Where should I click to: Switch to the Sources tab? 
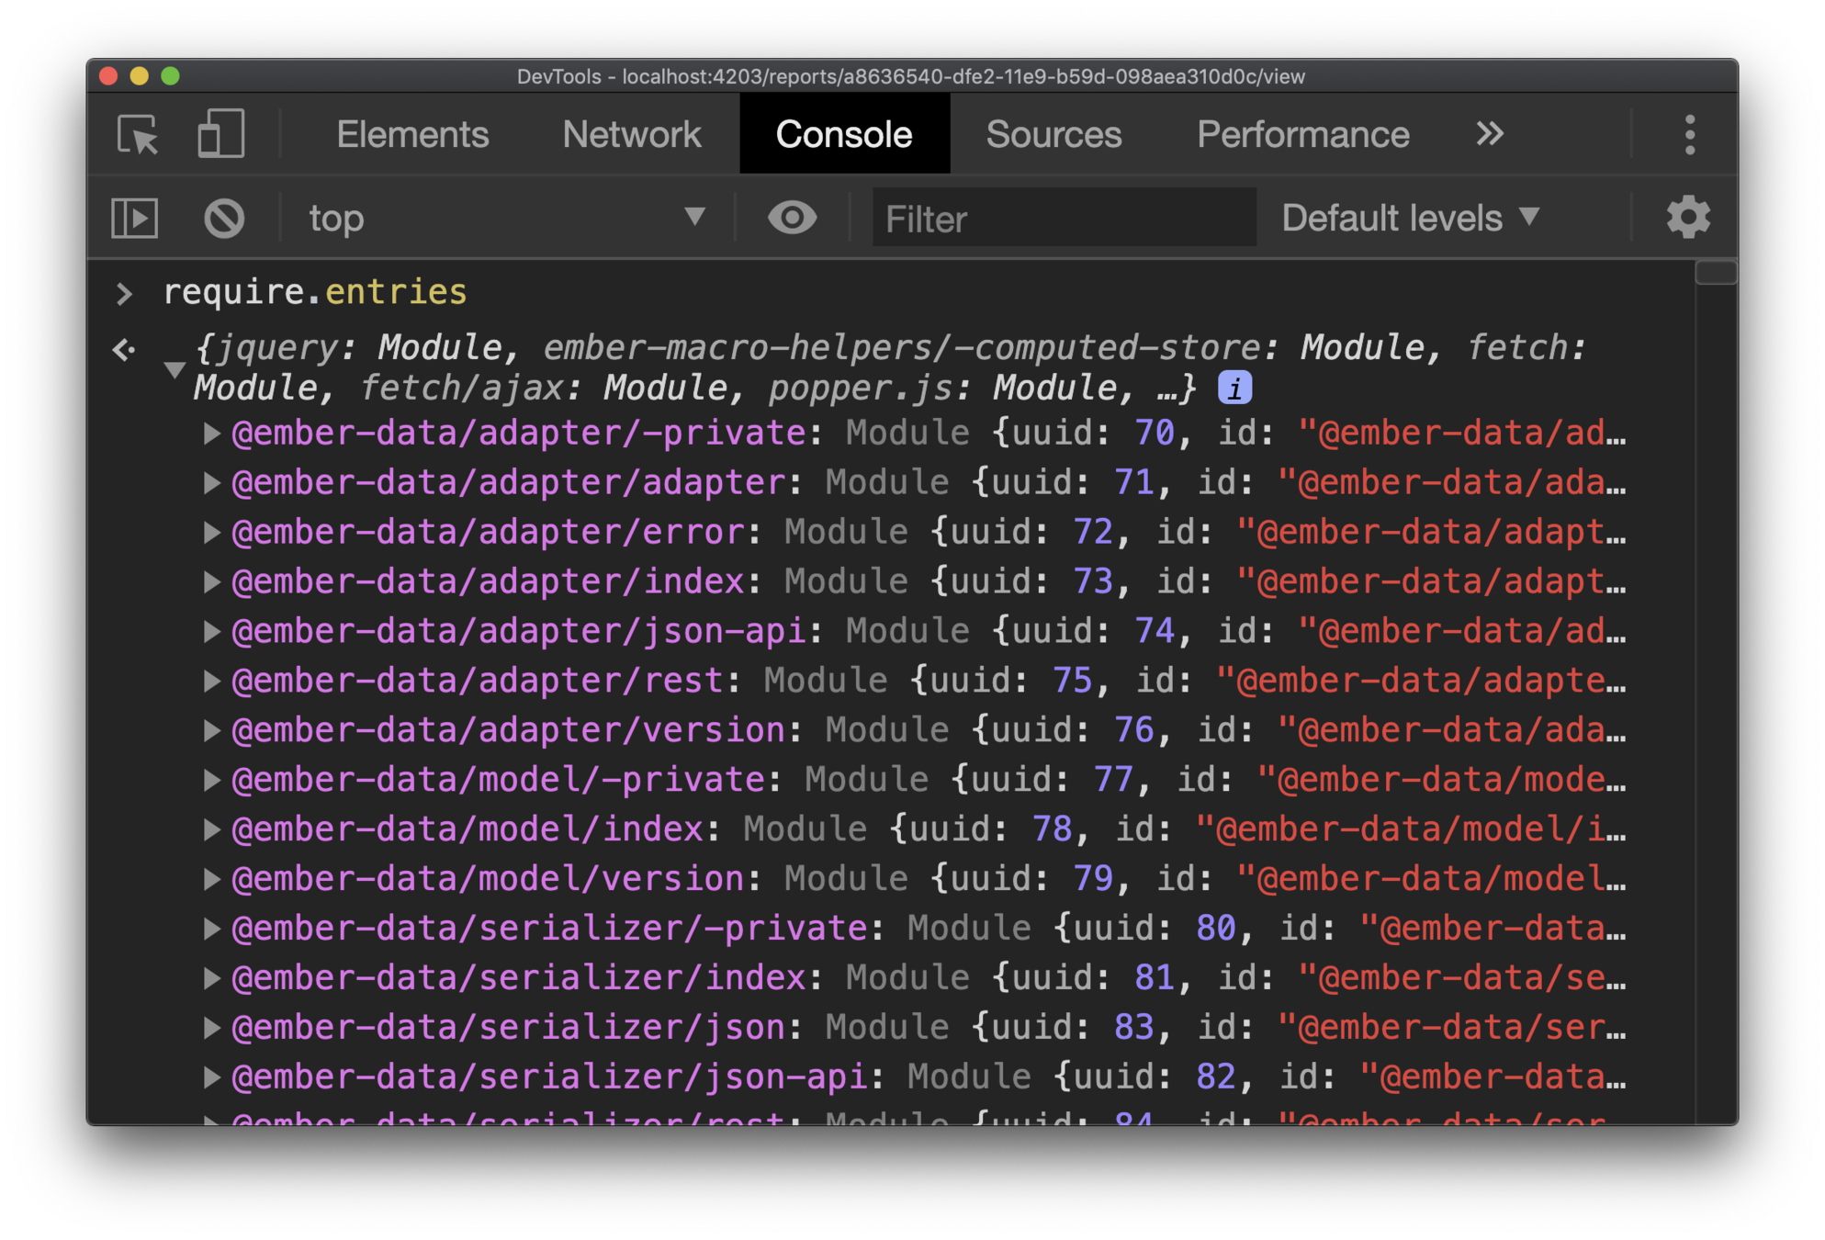coord(1053,135)
